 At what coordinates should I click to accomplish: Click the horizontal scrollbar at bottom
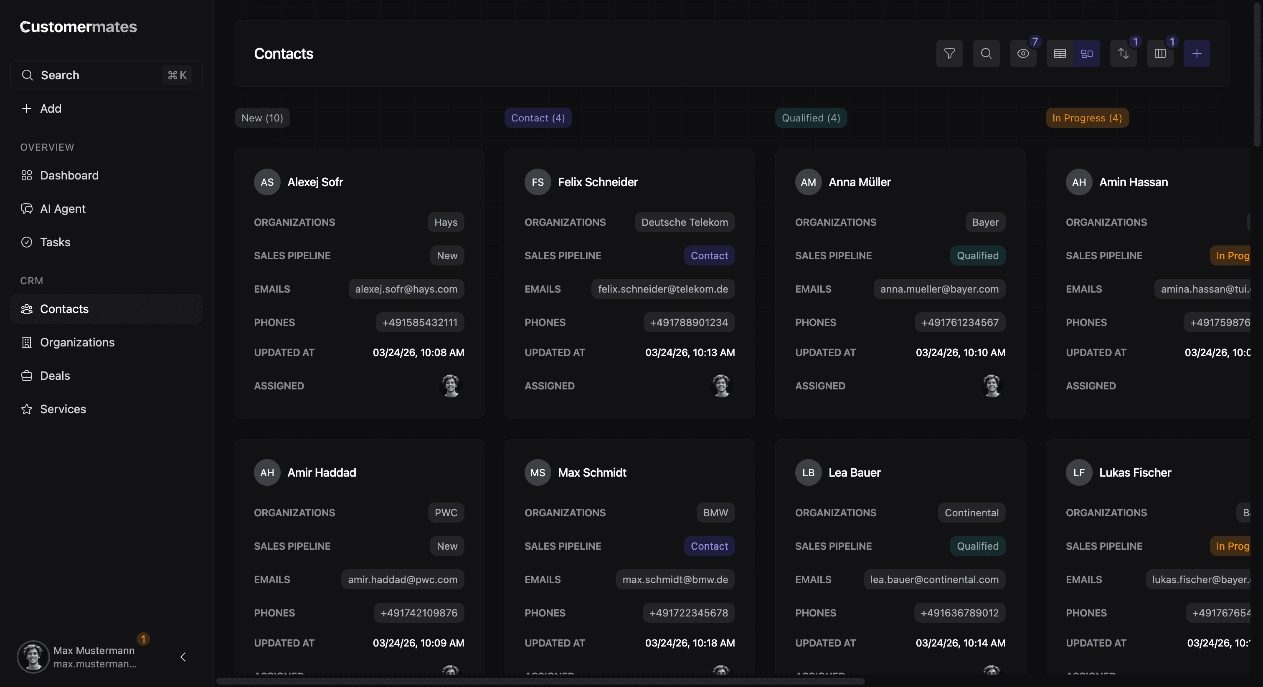pyautogui.click(x=539, y=681)
